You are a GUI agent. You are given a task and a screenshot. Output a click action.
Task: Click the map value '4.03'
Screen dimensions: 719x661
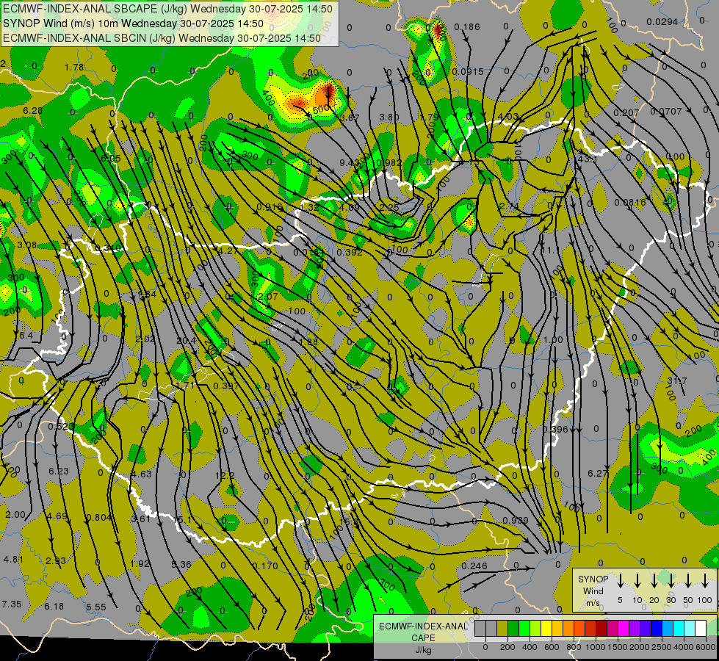coord(507,117)
